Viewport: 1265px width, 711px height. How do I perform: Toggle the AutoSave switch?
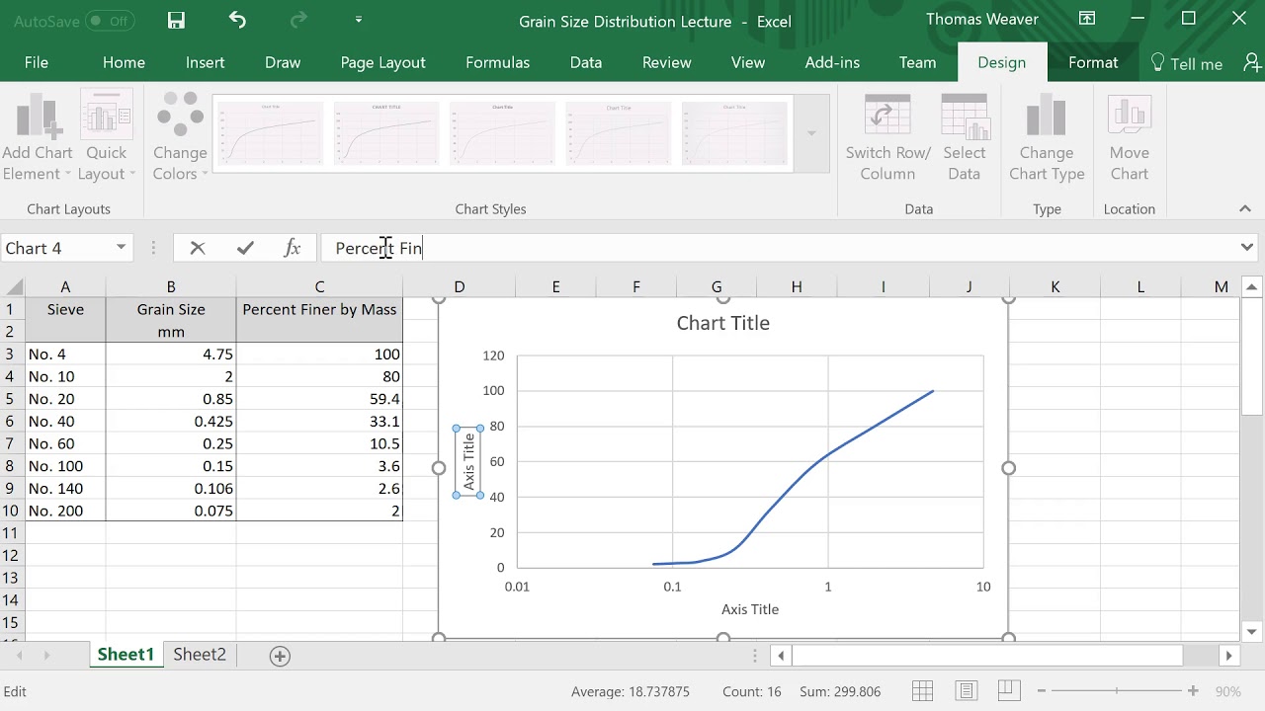tap(110, 21)
